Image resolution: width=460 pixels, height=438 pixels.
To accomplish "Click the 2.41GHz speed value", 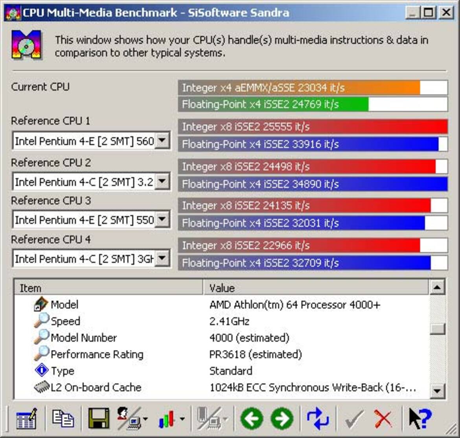I will [230, 321].
